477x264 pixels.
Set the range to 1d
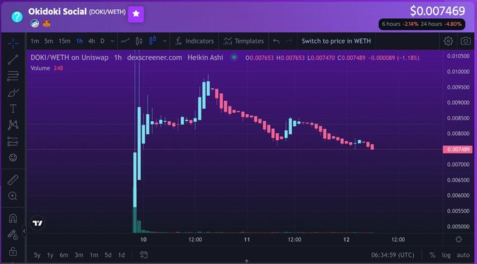tap(121, 255)
